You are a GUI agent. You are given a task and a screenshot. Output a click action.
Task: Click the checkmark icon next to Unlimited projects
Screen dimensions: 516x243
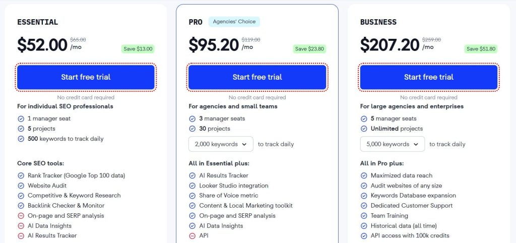[x=364, y=129]
